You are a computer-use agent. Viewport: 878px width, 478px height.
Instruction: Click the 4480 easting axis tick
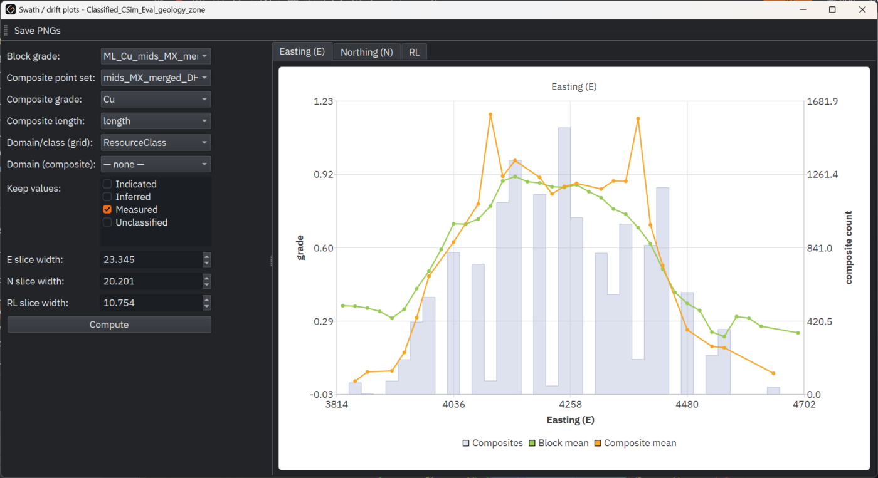[x=687, y=405]
